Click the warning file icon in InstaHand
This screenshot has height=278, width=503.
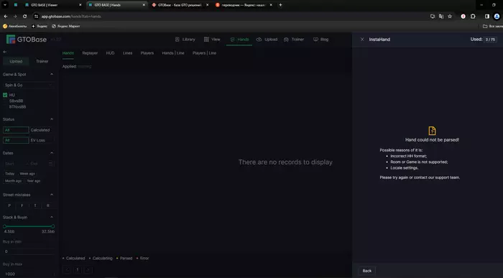(x=432, y=131)
